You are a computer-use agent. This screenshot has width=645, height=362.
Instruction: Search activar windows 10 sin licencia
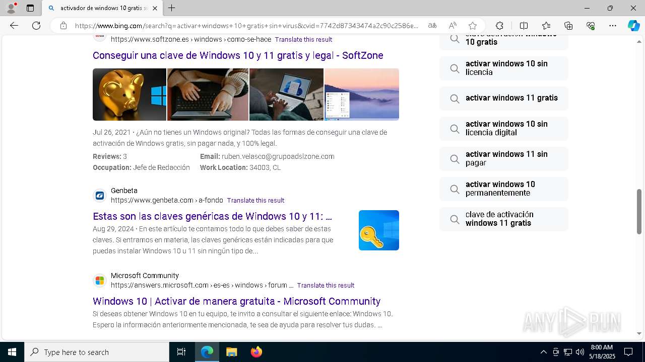[x=504, y=68]
